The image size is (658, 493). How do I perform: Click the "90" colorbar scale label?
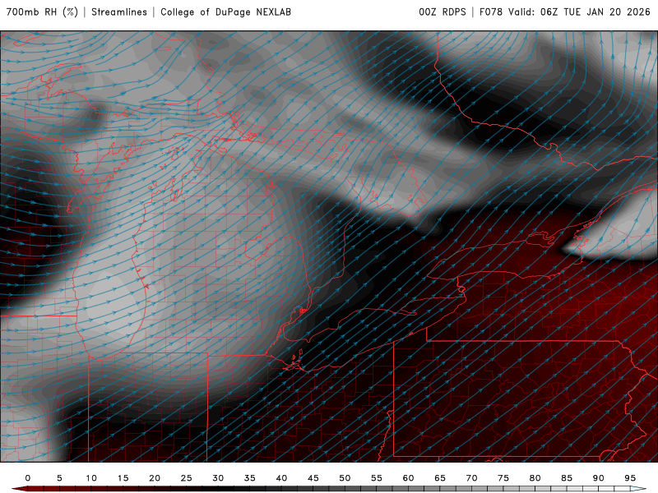click(x=599, y=478)
